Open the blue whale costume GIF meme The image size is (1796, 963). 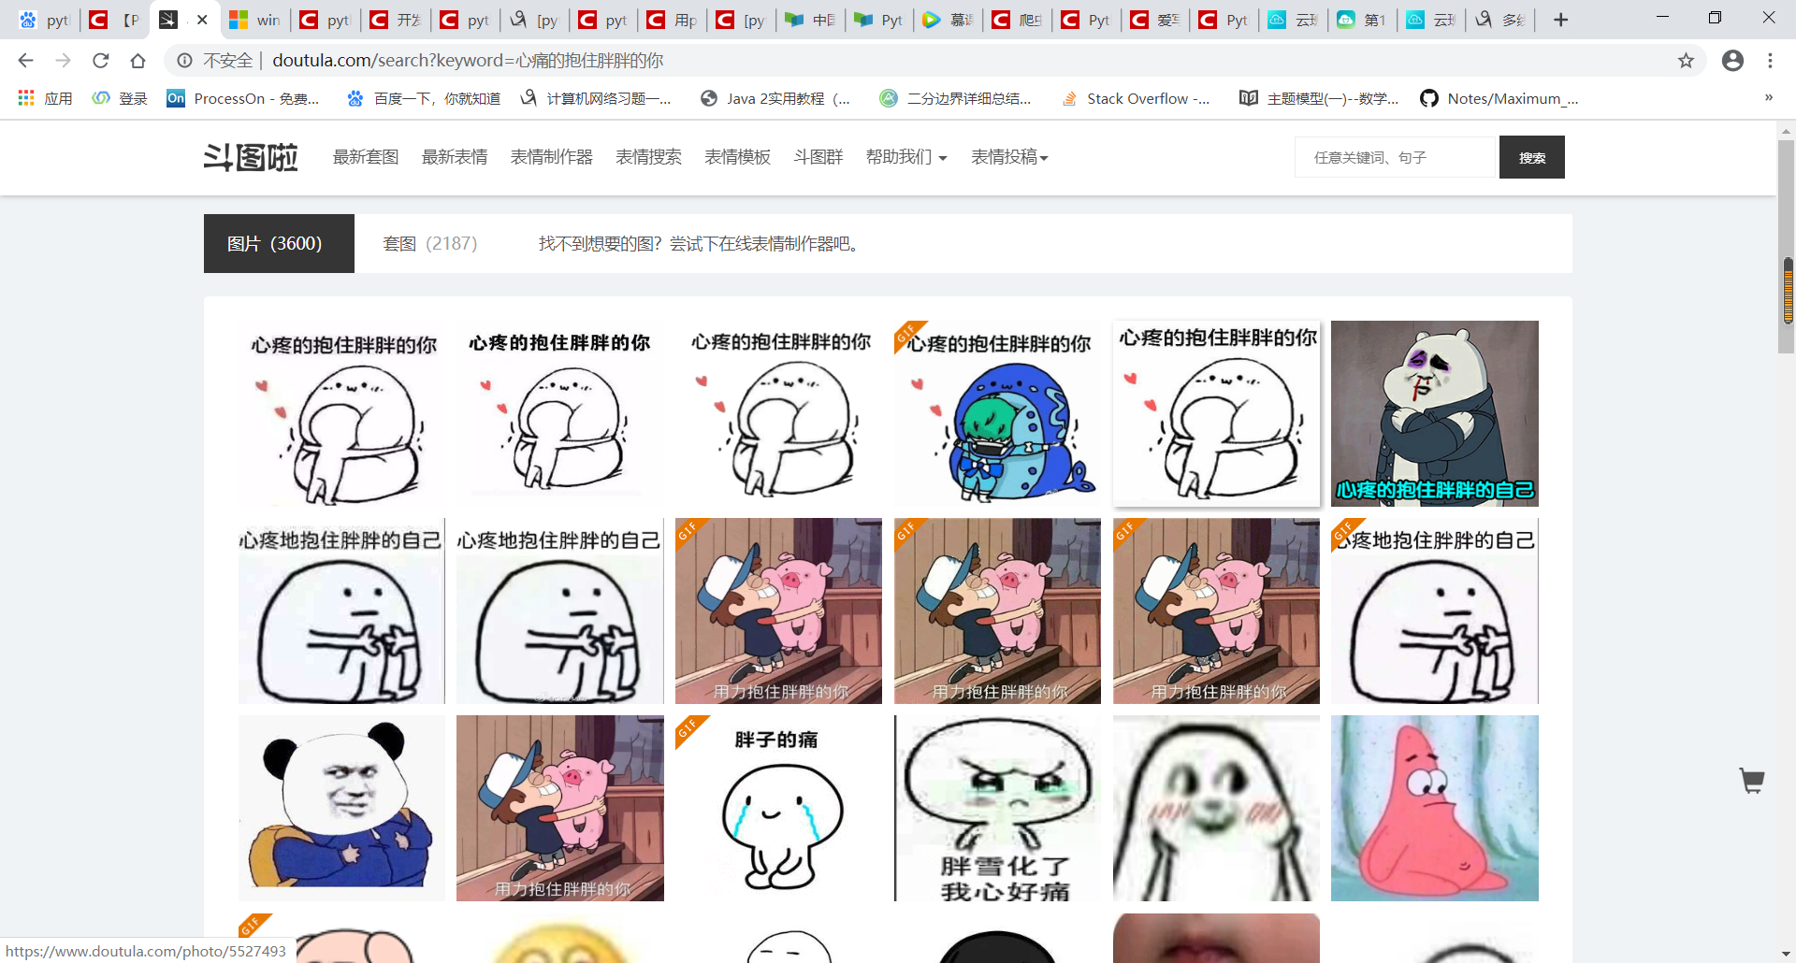click(x=997, y=413)
